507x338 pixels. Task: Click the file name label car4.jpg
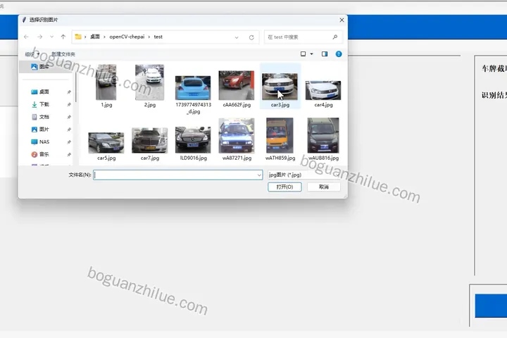tap(323, 105)
